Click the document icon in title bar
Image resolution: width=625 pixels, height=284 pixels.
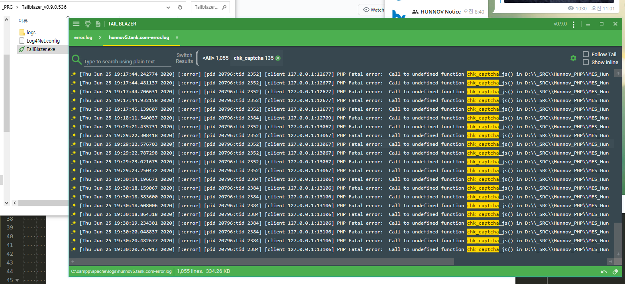coord(98,24)
